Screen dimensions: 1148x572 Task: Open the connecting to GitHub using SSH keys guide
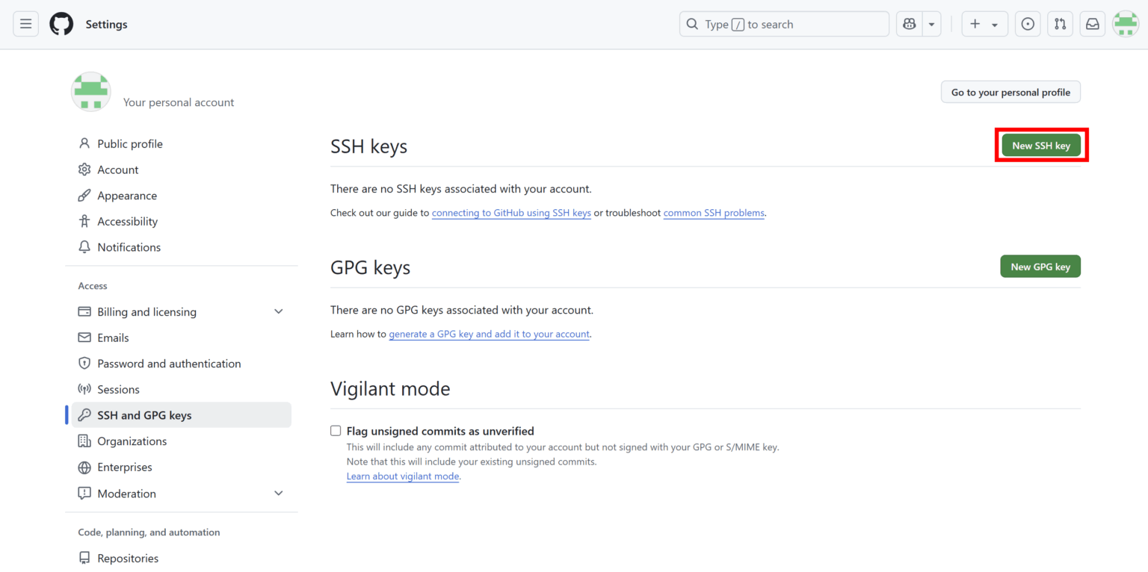pyautogui.click(x=511, y=213)
